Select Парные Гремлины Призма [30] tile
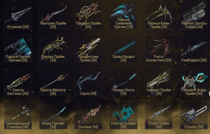The height and width of the screenshot is (134, 210). pos(123,16)
